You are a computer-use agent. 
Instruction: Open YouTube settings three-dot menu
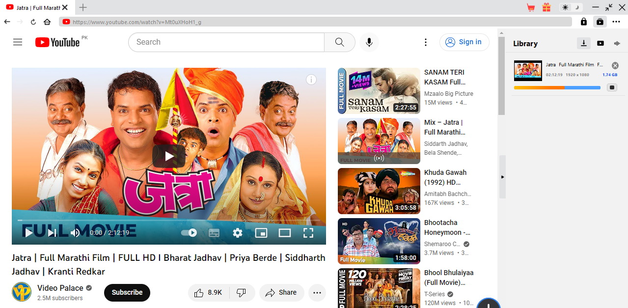[426, 42]
